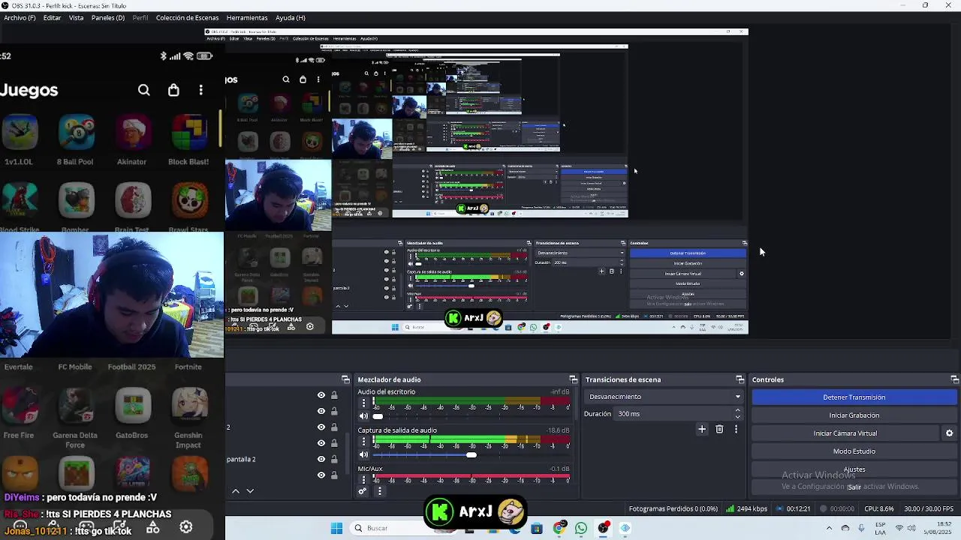The height and width of the screenshot is (540, 961).
Task: Undock the Mezclador de audio panel
Action: point(573,379)
